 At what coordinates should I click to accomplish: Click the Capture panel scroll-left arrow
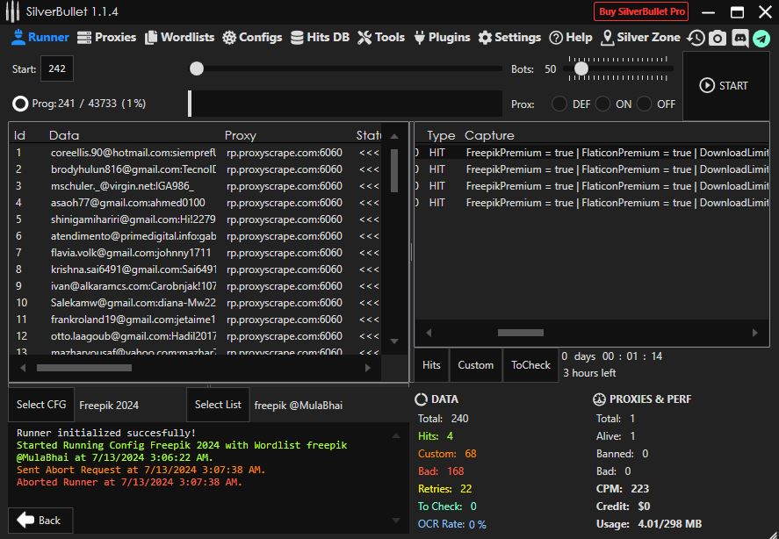pos(429,333)
